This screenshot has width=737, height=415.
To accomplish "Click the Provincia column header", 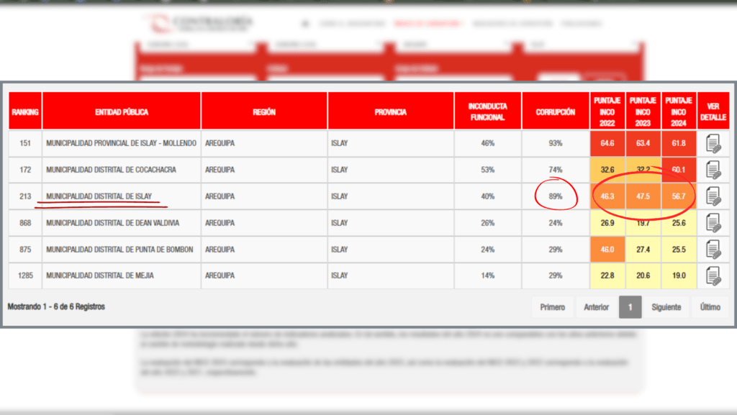I will coord(390,112).
